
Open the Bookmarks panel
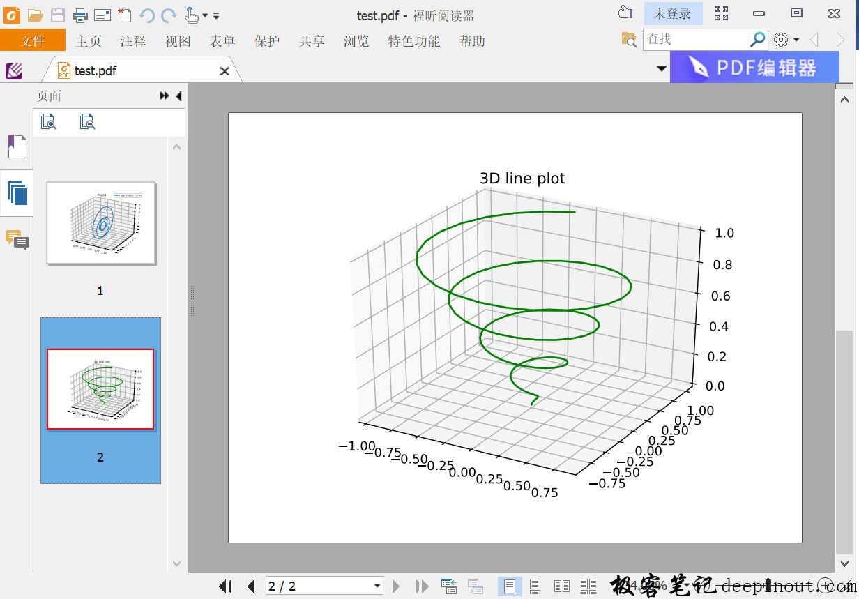pyautogui.click(x=17, y=146)
